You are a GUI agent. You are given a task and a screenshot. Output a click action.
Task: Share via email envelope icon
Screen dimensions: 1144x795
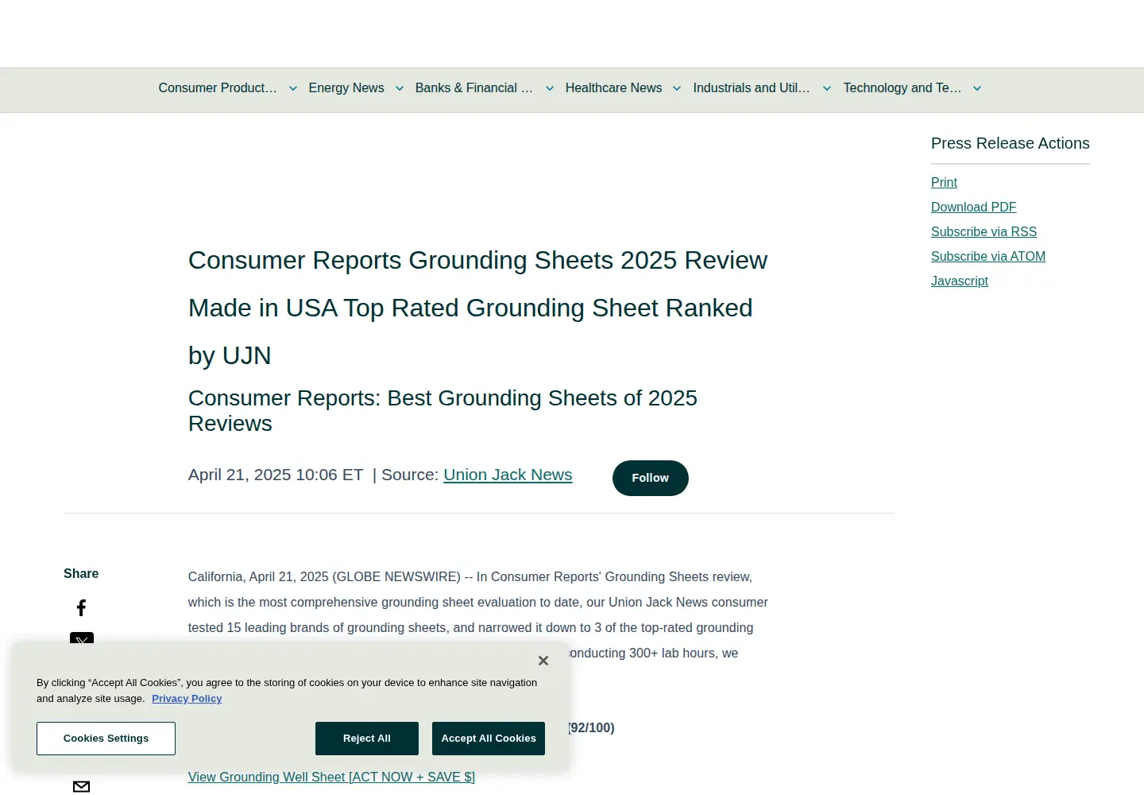[81, 786]
